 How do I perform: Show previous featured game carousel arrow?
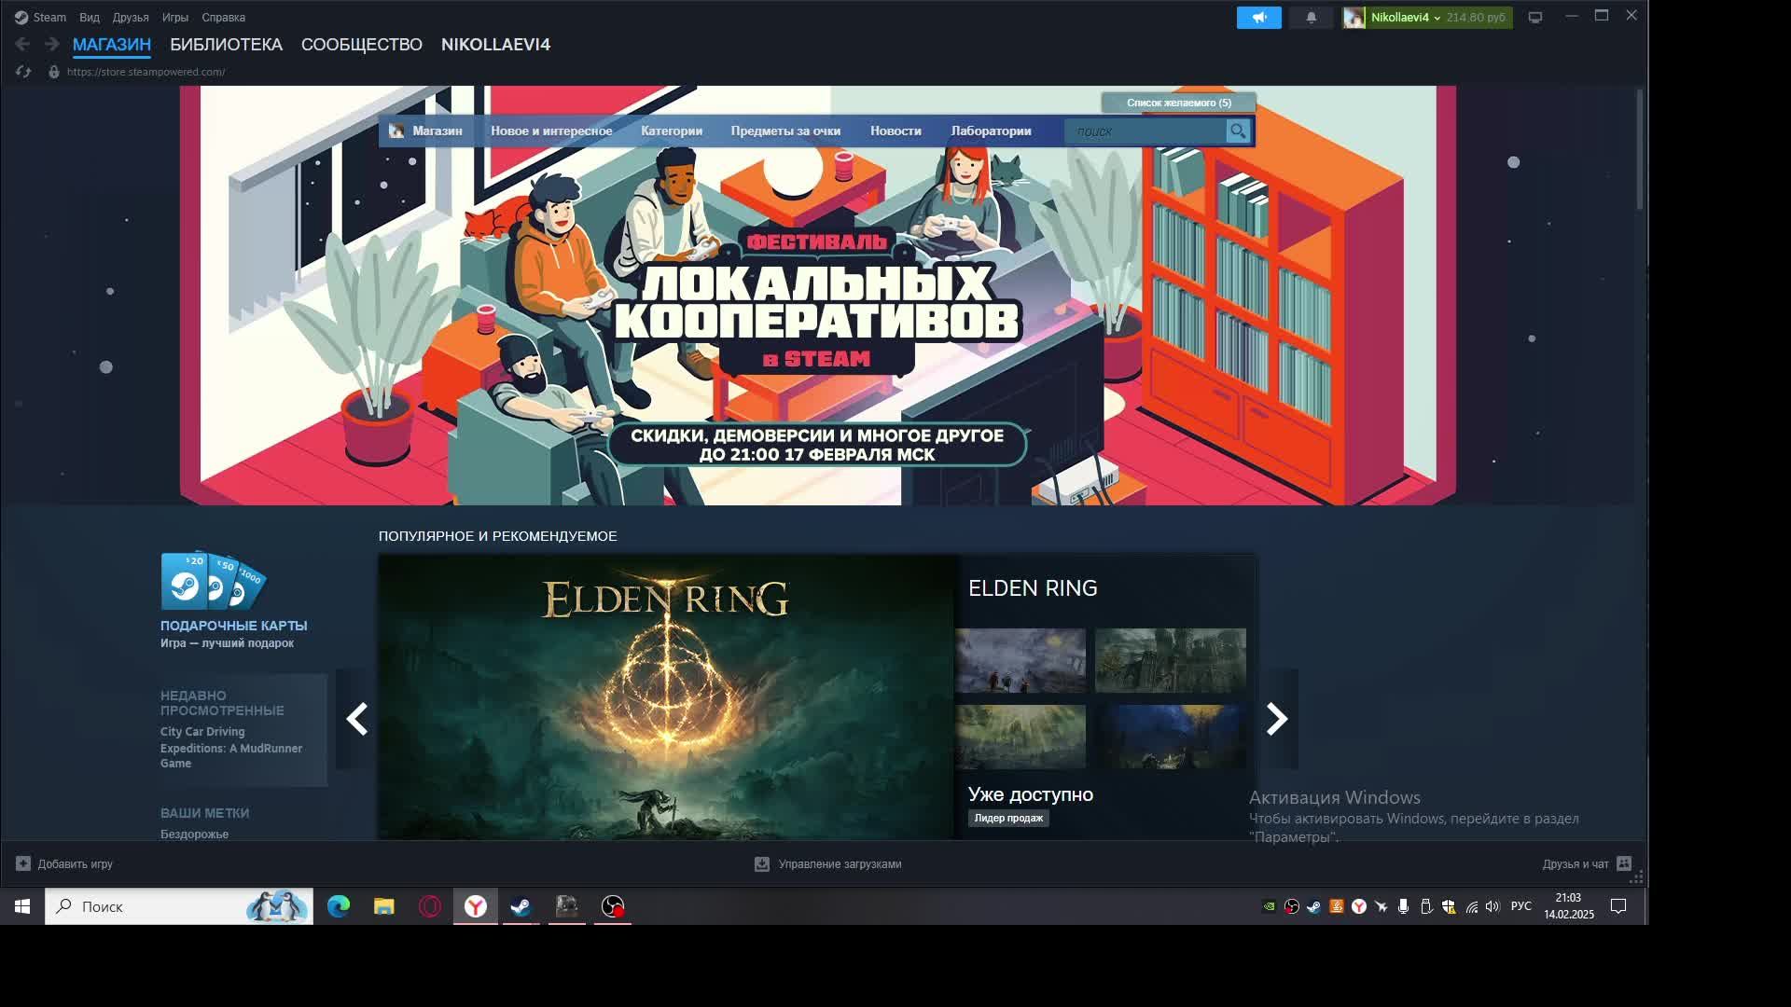356,719
